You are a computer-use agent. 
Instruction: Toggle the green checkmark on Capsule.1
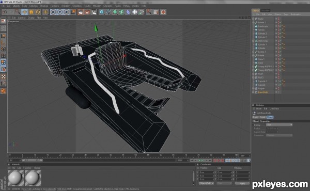(x=281, y=81)
